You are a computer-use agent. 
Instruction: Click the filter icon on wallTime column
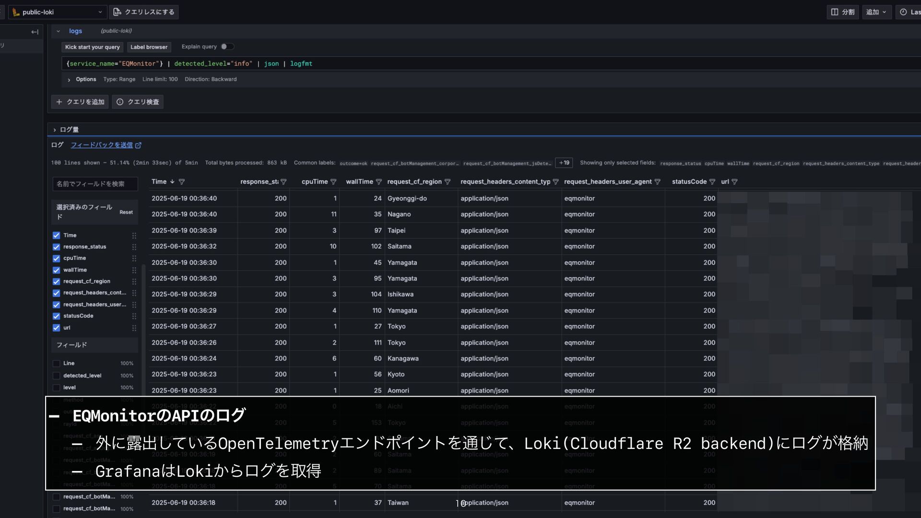pyautogui.click(x=378, y=182)
